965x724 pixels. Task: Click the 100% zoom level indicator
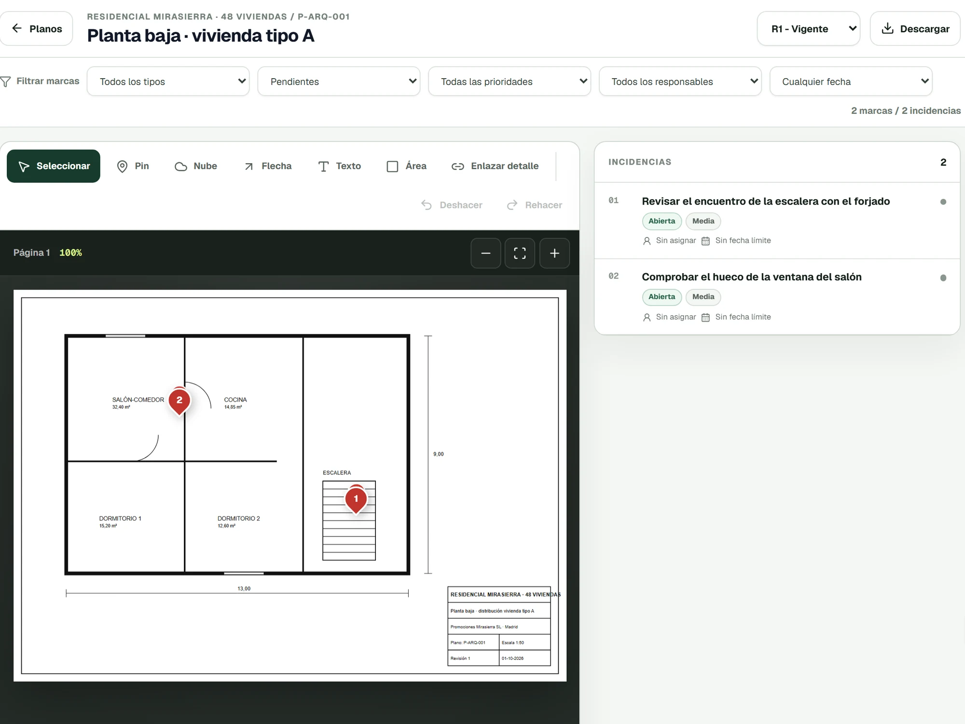tap(70, 252)
